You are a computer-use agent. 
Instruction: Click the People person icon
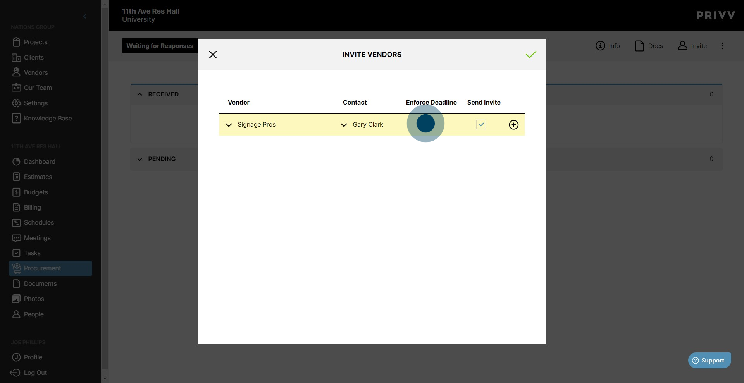pyautogui.click(x=16, y=314)
